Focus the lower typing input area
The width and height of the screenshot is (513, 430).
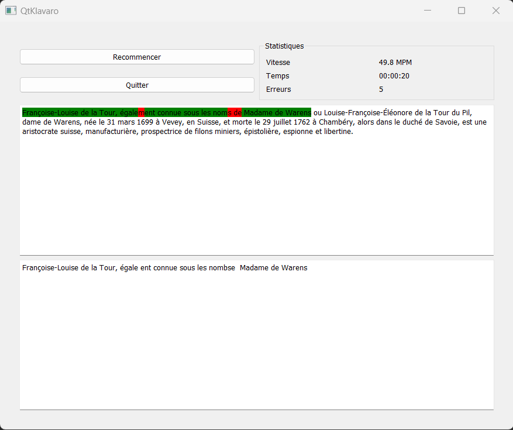(257, 335)
